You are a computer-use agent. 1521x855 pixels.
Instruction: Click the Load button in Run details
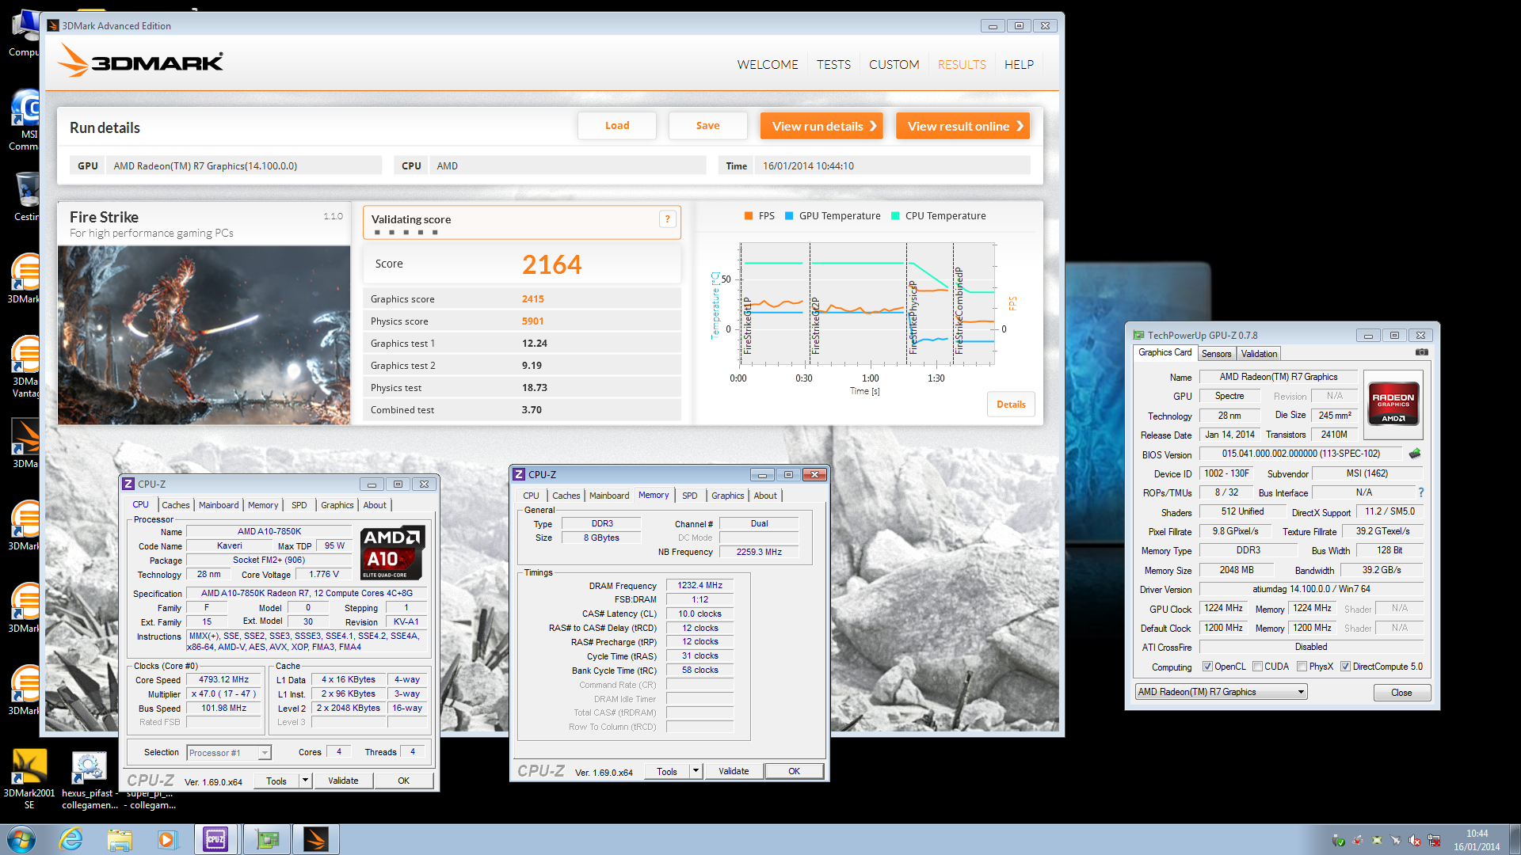pyautogui.click(x=617, y=126)
